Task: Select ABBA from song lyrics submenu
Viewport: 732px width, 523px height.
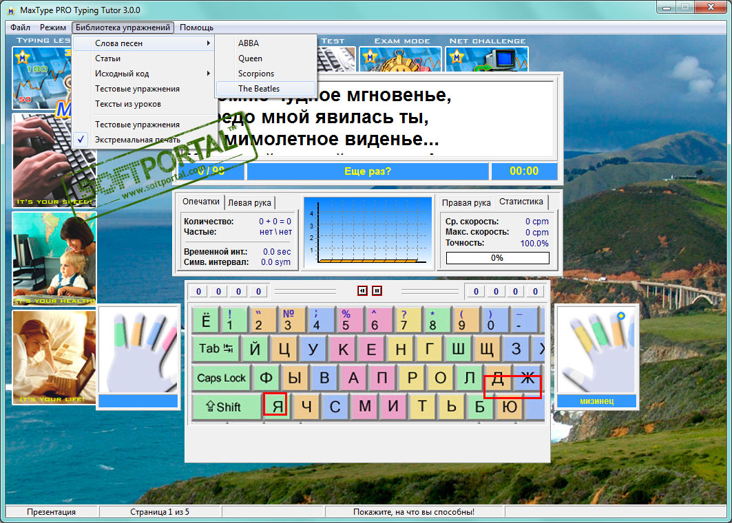Action: coord(266,43)
